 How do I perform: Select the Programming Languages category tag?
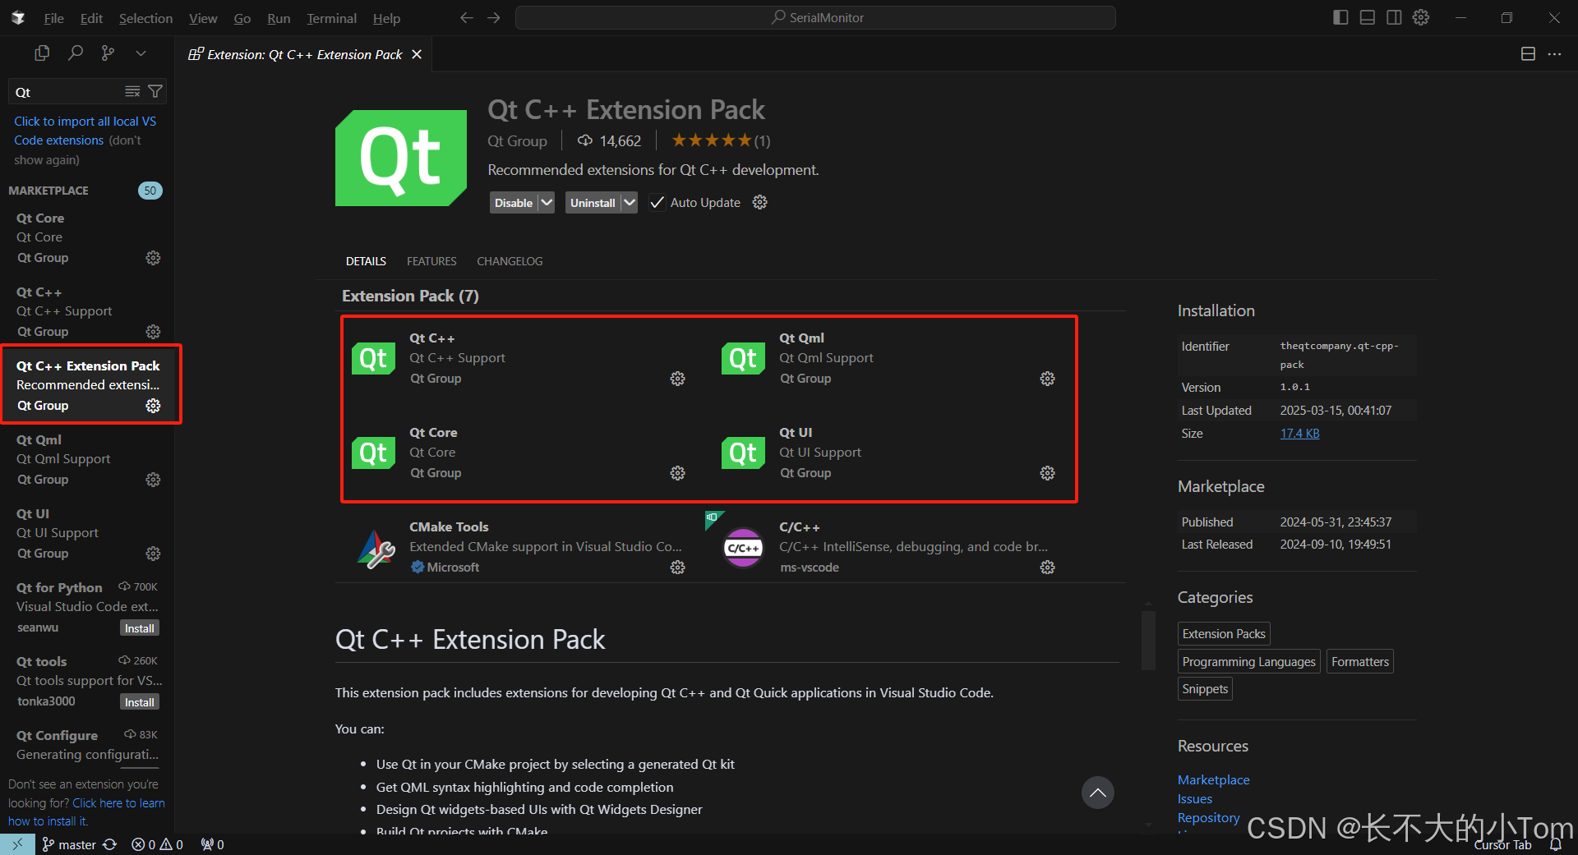1248,662
